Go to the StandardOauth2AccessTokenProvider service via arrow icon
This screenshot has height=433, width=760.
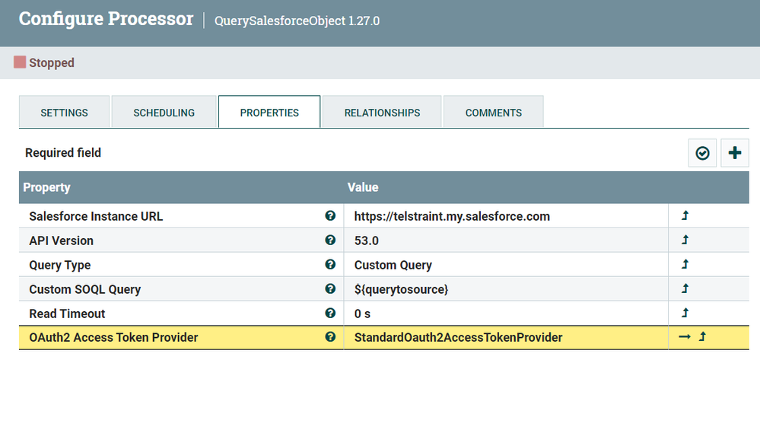pyautogui.click(x=685, y=336)
